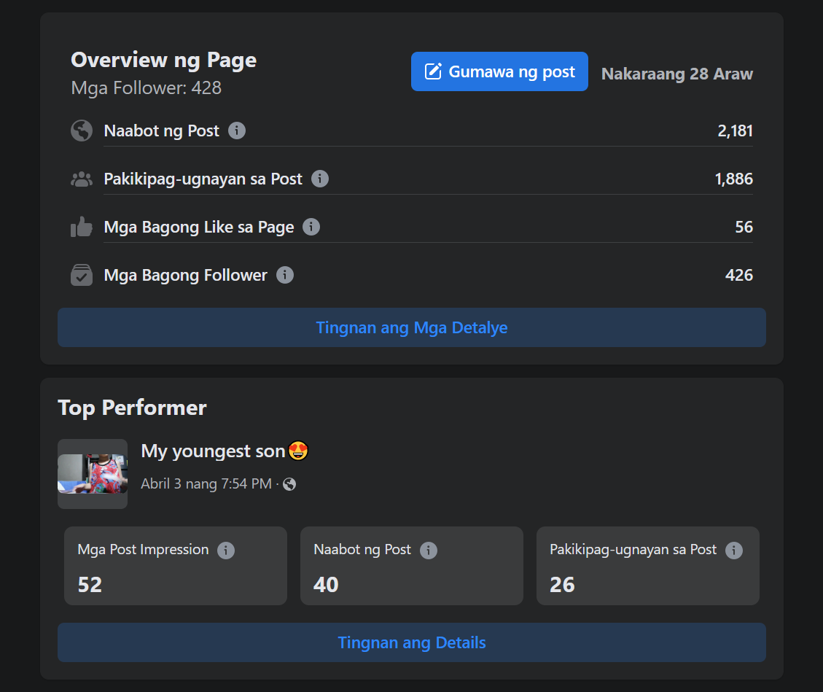Image resolution: width=823 pixels, height=692 pixels.
Task: Click the thumbs-up icon for new Page likes
Action: tap(81, 227)
